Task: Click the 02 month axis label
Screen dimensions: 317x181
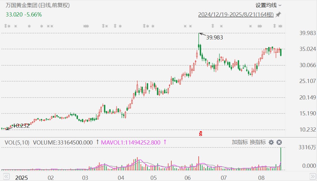Action: click(51, 178)
